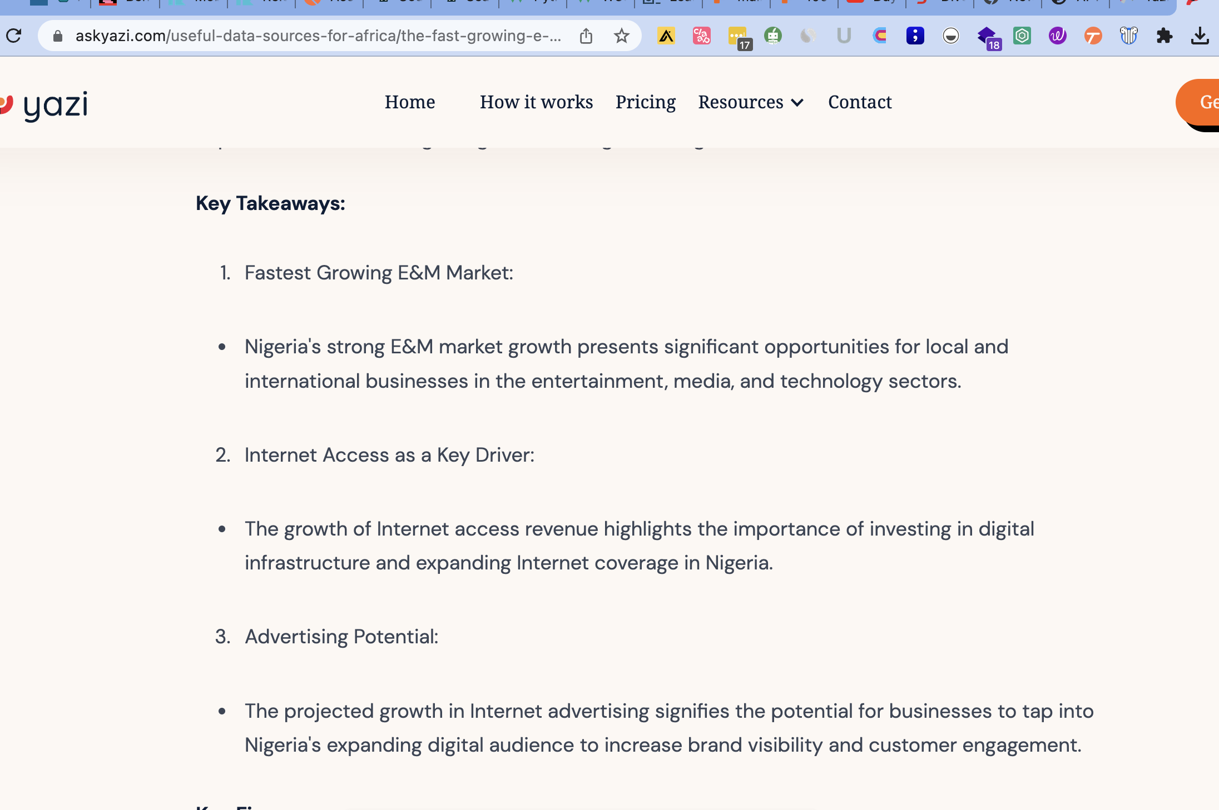The width and height of the screenshot is (1219, 810).
Task: Click the orange T extension icon
Action: tap(1093, 36)
